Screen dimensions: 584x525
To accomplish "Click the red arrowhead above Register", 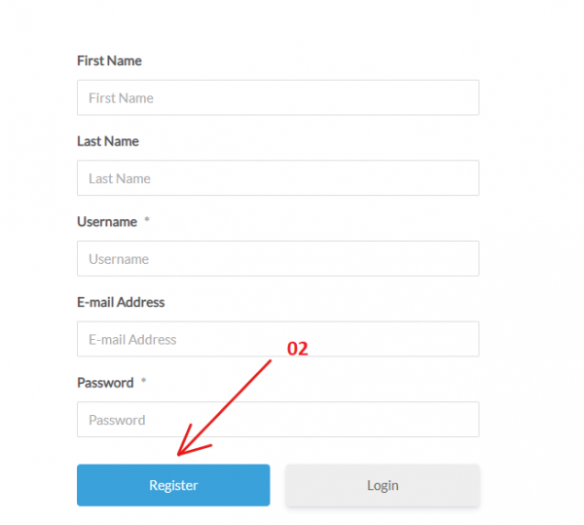I will (185, 448).
